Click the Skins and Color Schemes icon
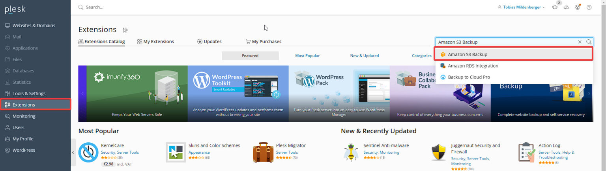The height and width of the screenshot is (171, 606). coord(176,153)
